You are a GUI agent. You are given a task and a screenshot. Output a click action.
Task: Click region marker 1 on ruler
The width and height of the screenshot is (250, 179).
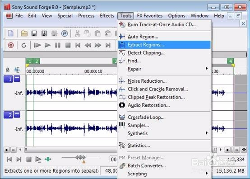[29, 61]
